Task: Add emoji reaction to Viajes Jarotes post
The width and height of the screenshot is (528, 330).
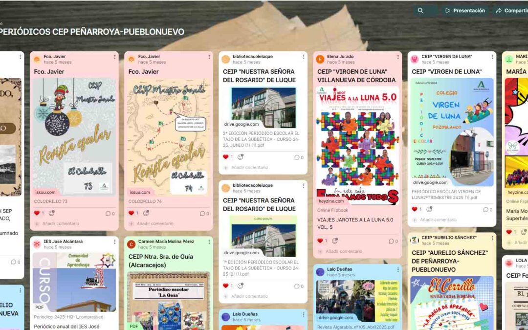Action: click(x=335, y=241)
